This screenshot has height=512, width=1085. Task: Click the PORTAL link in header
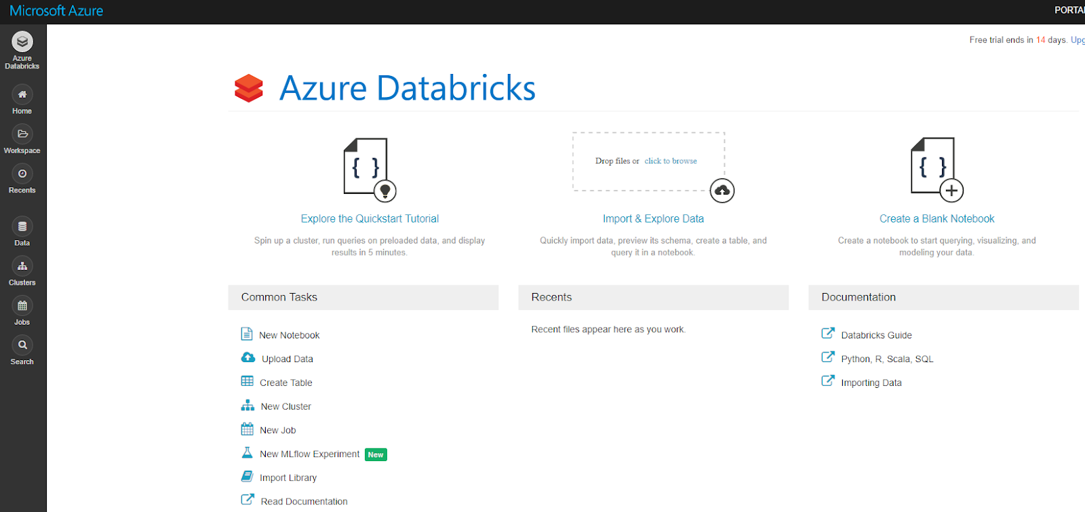1069,10
